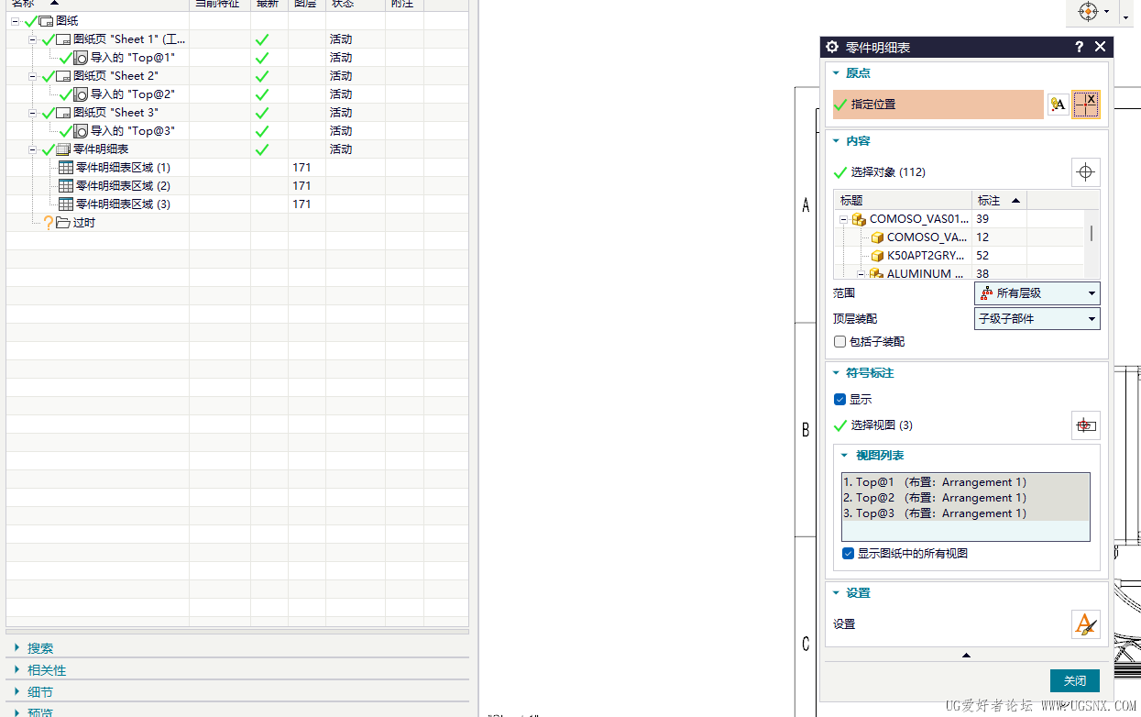Click the gear icon on the Parts List title bar
Screen dimensions: 1141x717
click(x=832, y=47)
